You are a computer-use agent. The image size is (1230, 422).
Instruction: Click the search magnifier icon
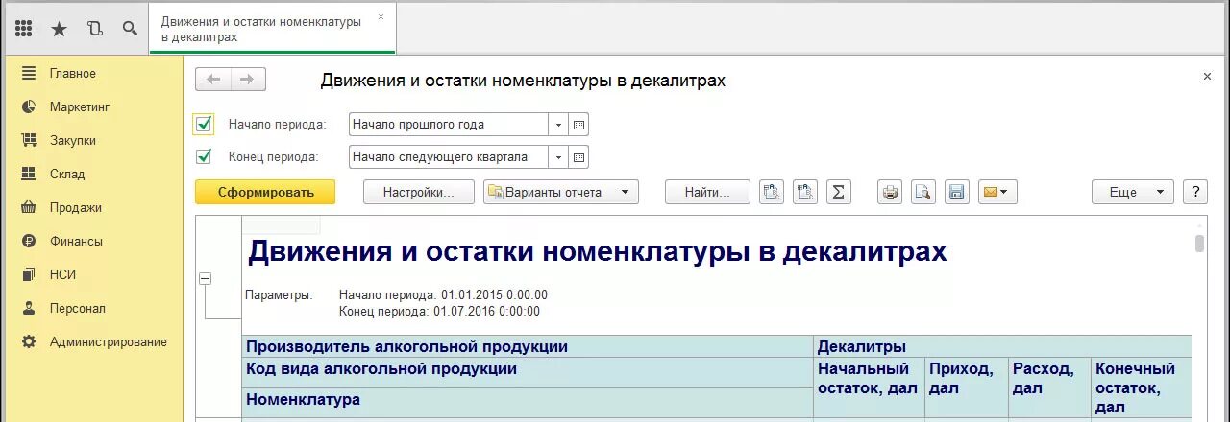click(130, 29)
